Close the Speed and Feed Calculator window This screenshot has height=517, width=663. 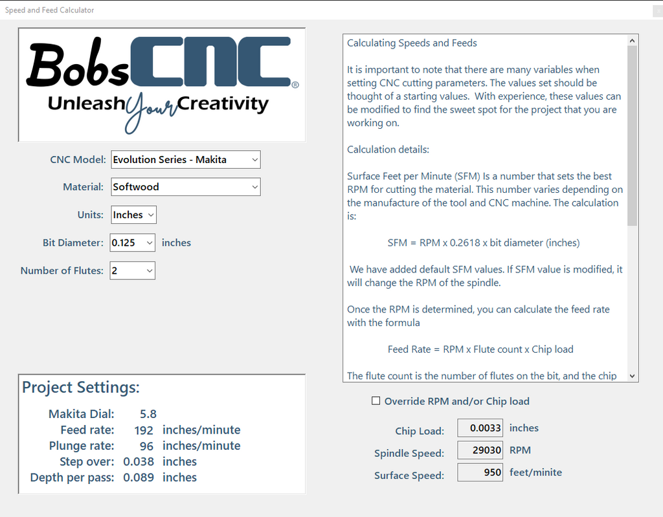tap(658, 10)
